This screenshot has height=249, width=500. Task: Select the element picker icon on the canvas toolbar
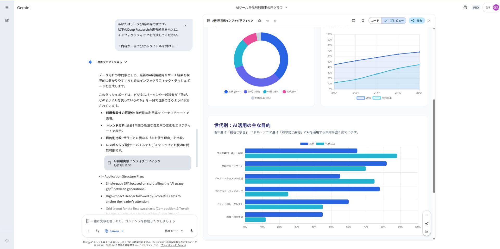coord(427,231)
